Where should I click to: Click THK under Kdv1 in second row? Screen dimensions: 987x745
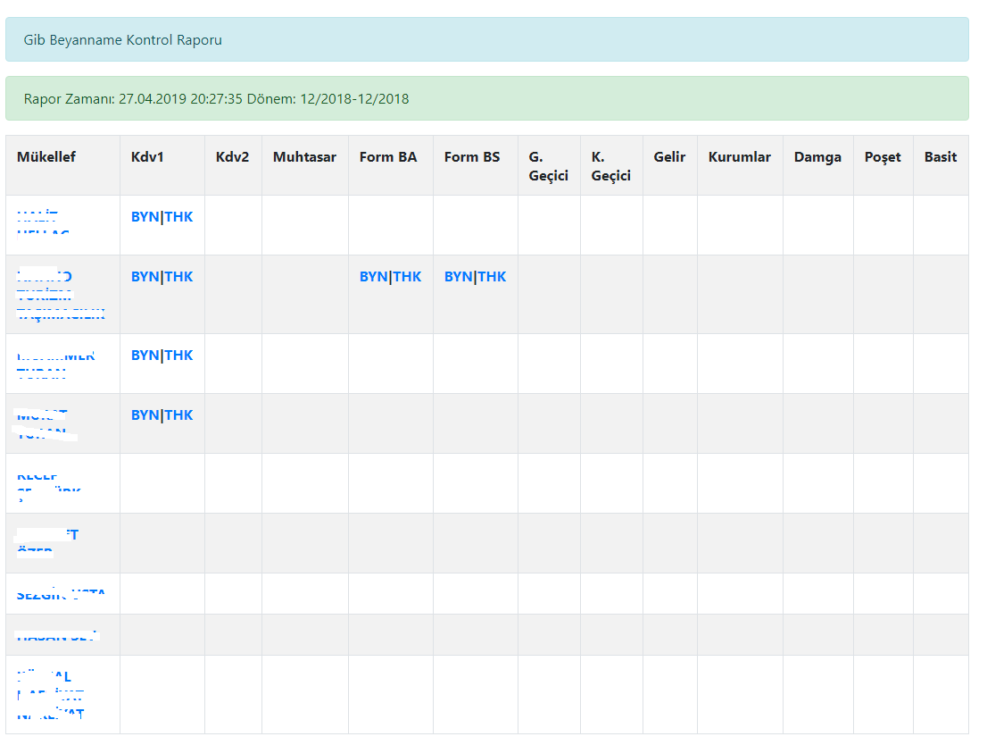point(178,277)
